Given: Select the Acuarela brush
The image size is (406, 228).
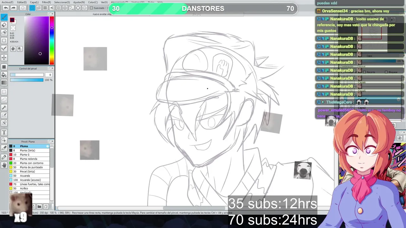Looking at the screenshot, I should [x=29, y=176].
